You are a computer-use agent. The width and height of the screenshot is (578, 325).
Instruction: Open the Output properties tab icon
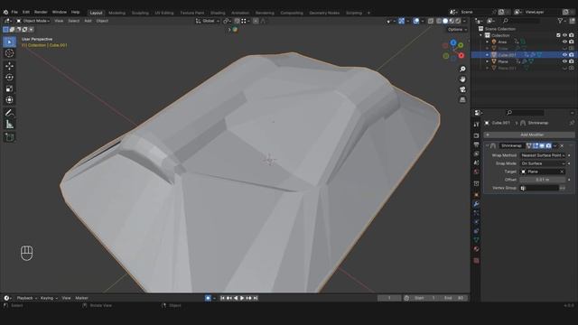pyautogui.click(x=476, y=144)
